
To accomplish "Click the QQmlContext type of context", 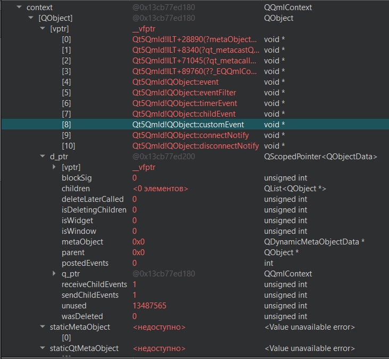I will [288, 7].
